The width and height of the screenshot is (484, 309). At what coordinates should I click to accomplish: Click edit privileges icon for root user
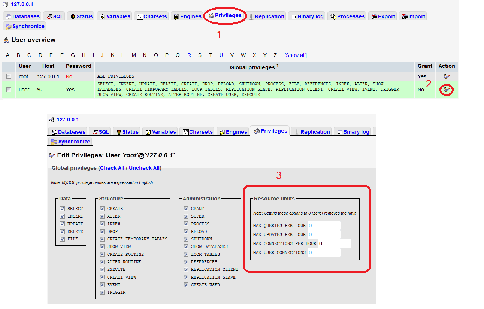coord(447,76)
